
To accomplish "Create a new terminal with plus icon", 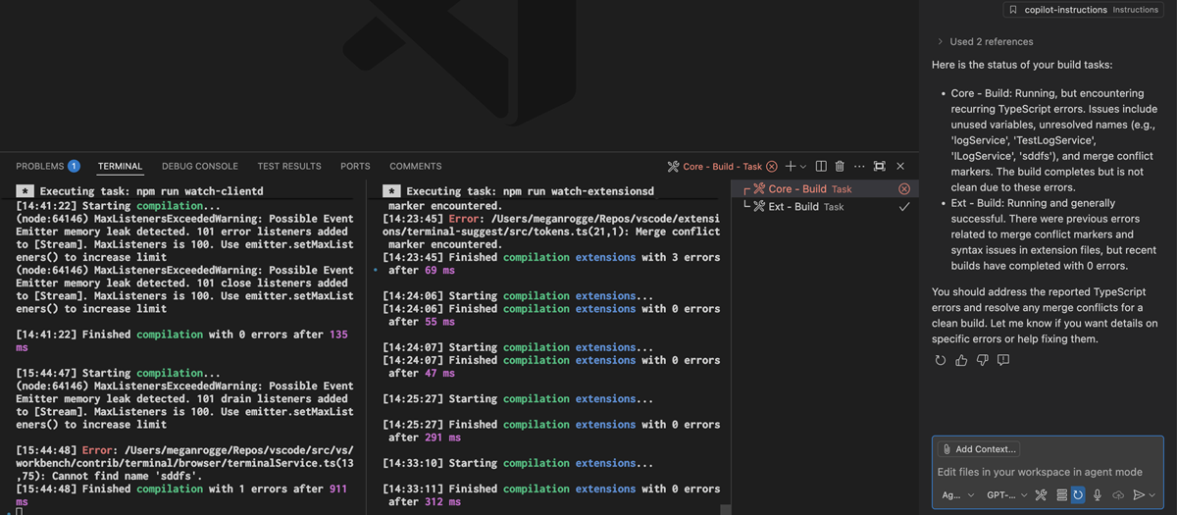I will [791, 166].
